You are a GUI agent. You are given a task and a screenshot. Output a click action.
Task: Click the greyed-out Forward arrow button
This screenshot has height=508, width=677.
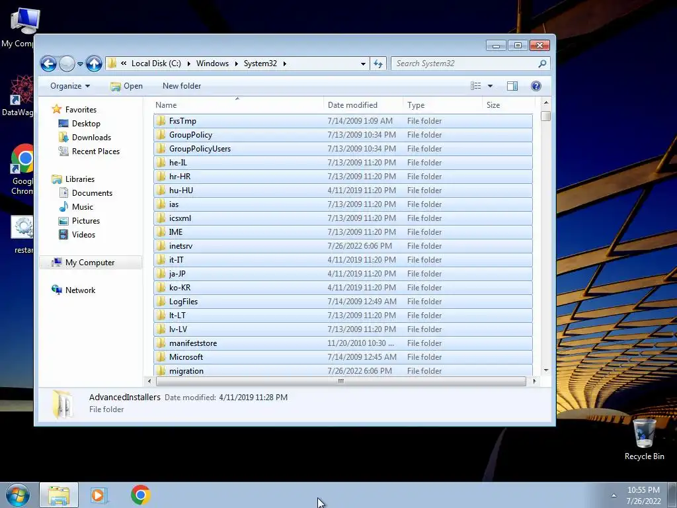67,64
